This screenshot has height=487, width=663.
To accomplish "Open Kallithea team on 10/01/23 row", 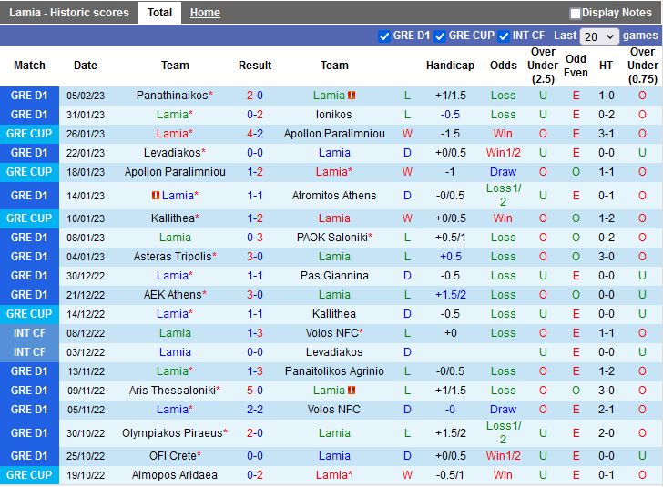I will 173,218.
